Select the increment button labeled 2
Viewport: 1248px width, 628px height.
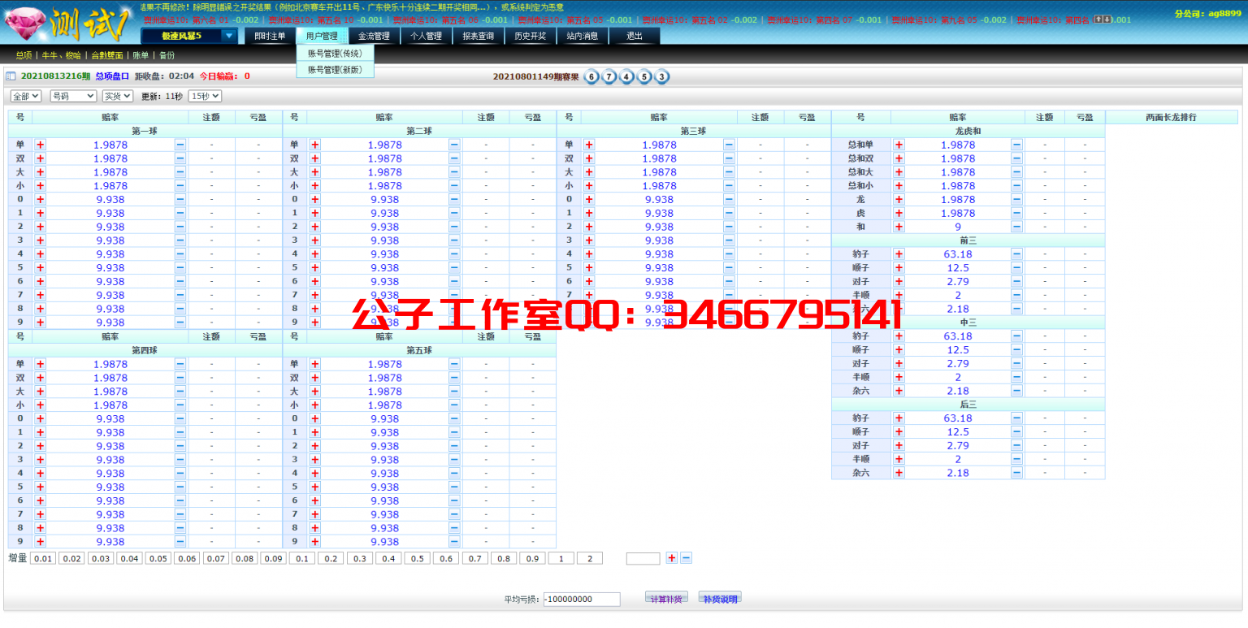(x=590, y=558)
